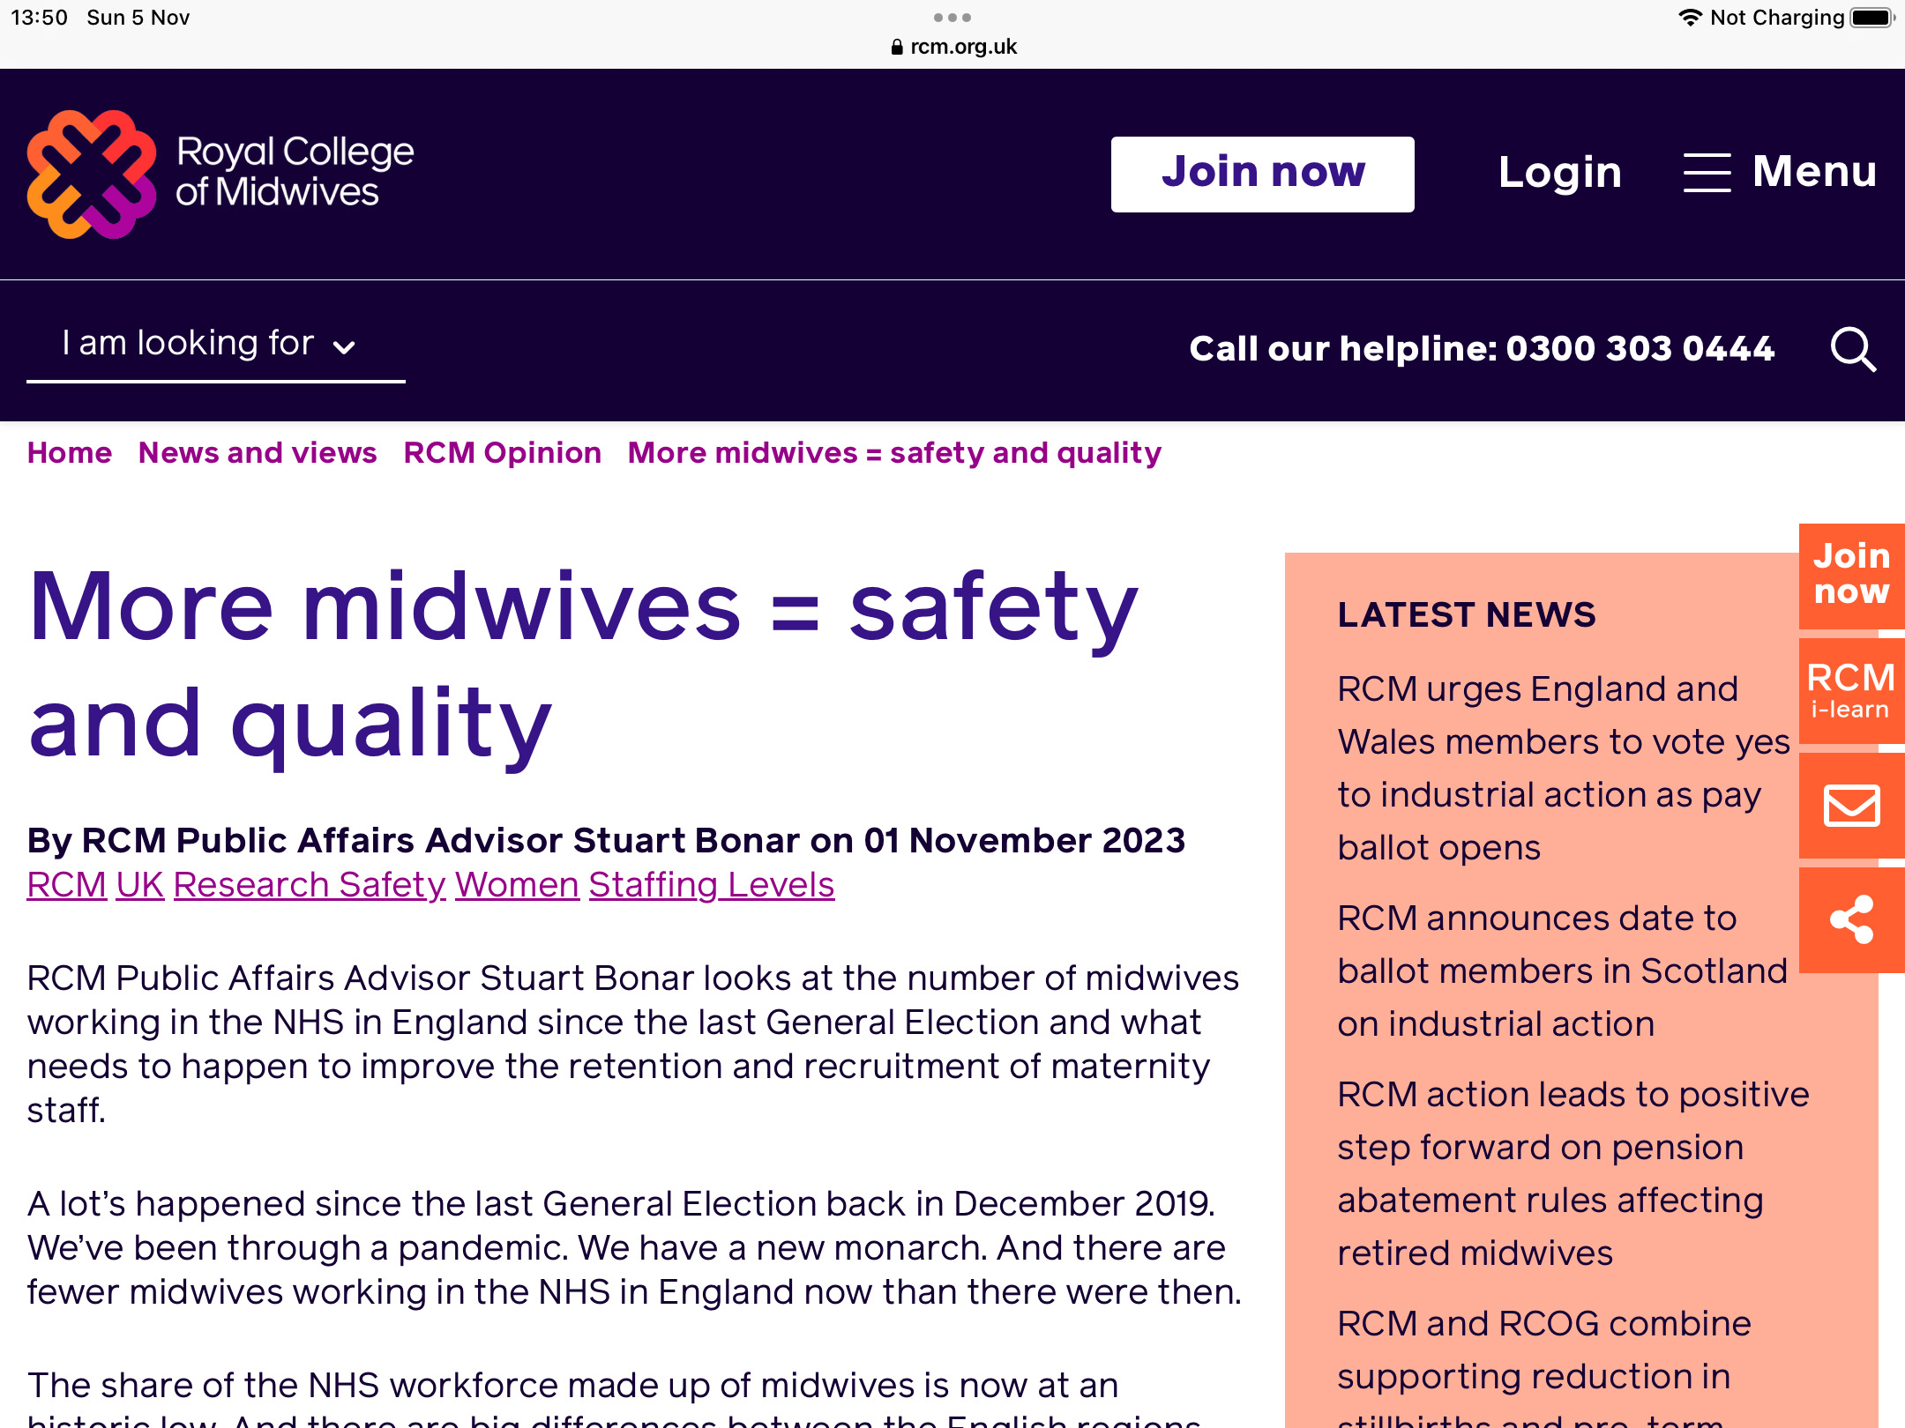Open the UK tag link
This screenshot has width=1905, height=1428.
(139, 885)
